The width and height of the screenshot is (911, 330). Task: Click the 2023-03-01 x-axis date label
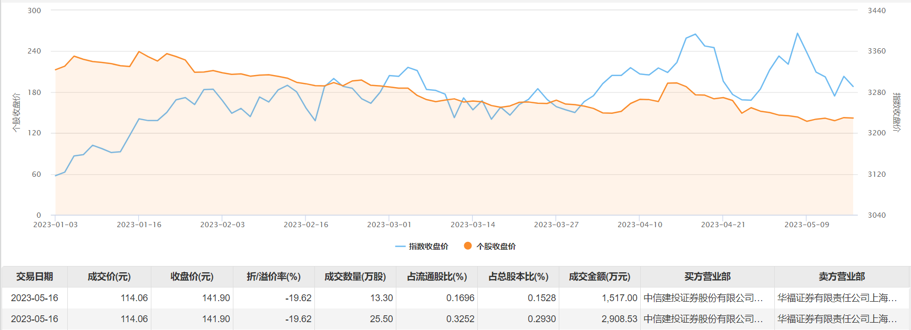(x=389, y=225)
